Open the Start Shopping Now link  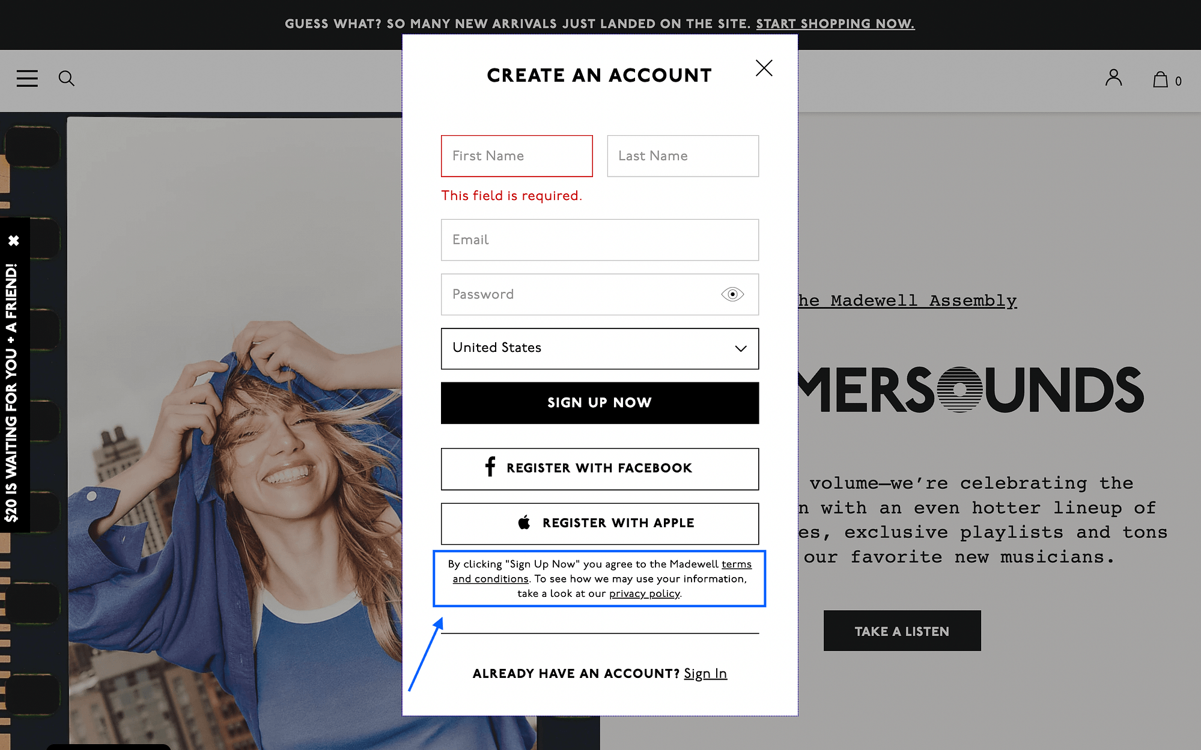pyautogui.click(x=835, y=23)
